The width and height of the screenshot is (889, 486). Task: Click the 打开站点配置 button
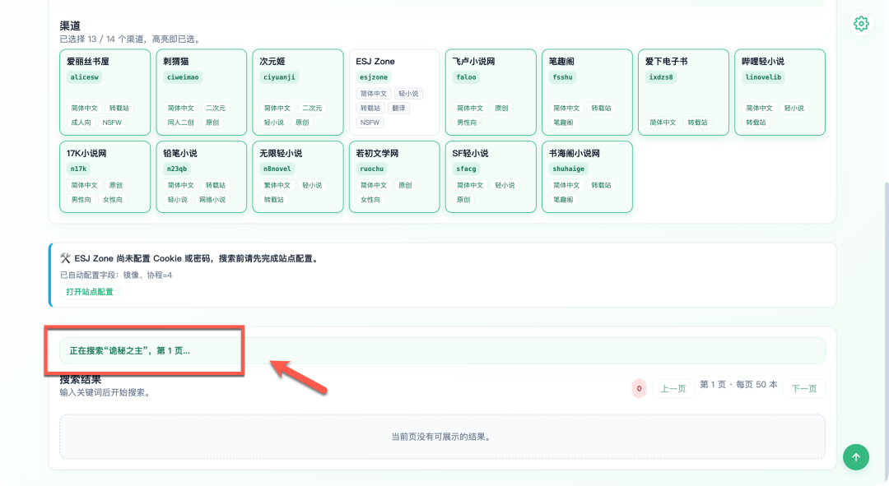[90, 292]
